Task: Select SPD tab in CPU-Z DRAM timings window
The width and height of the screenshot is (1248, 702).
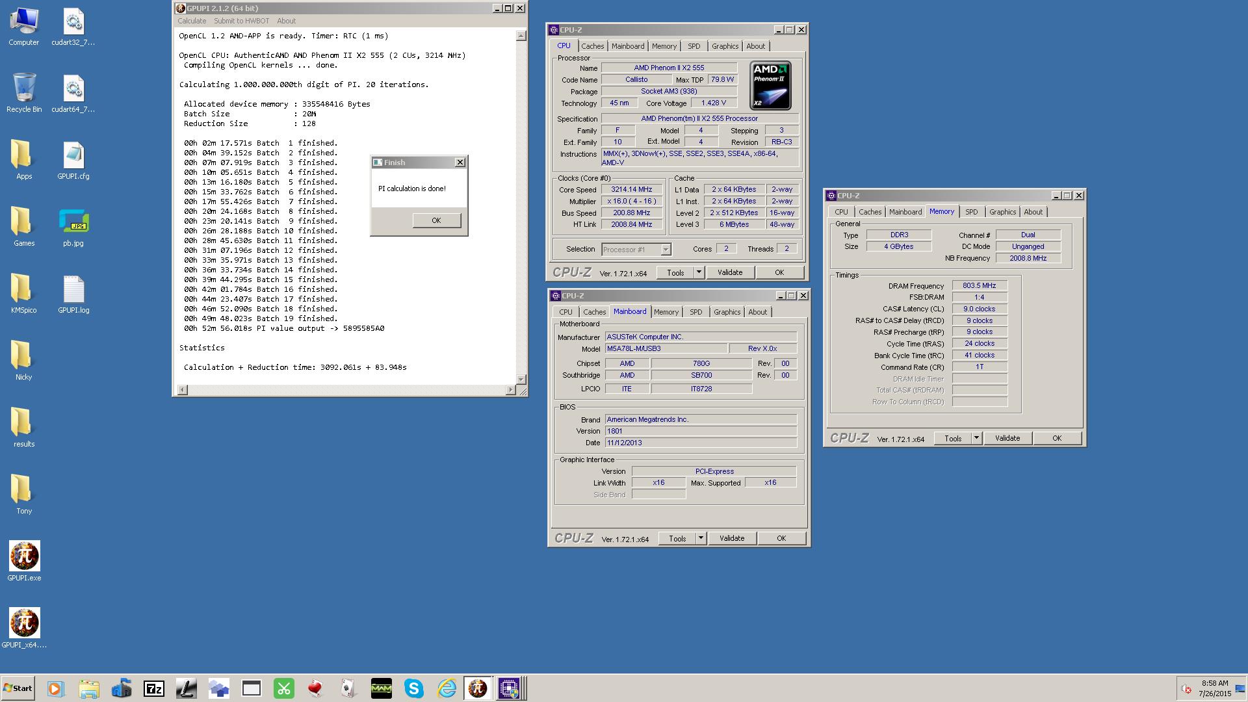Action: point(971,212)
